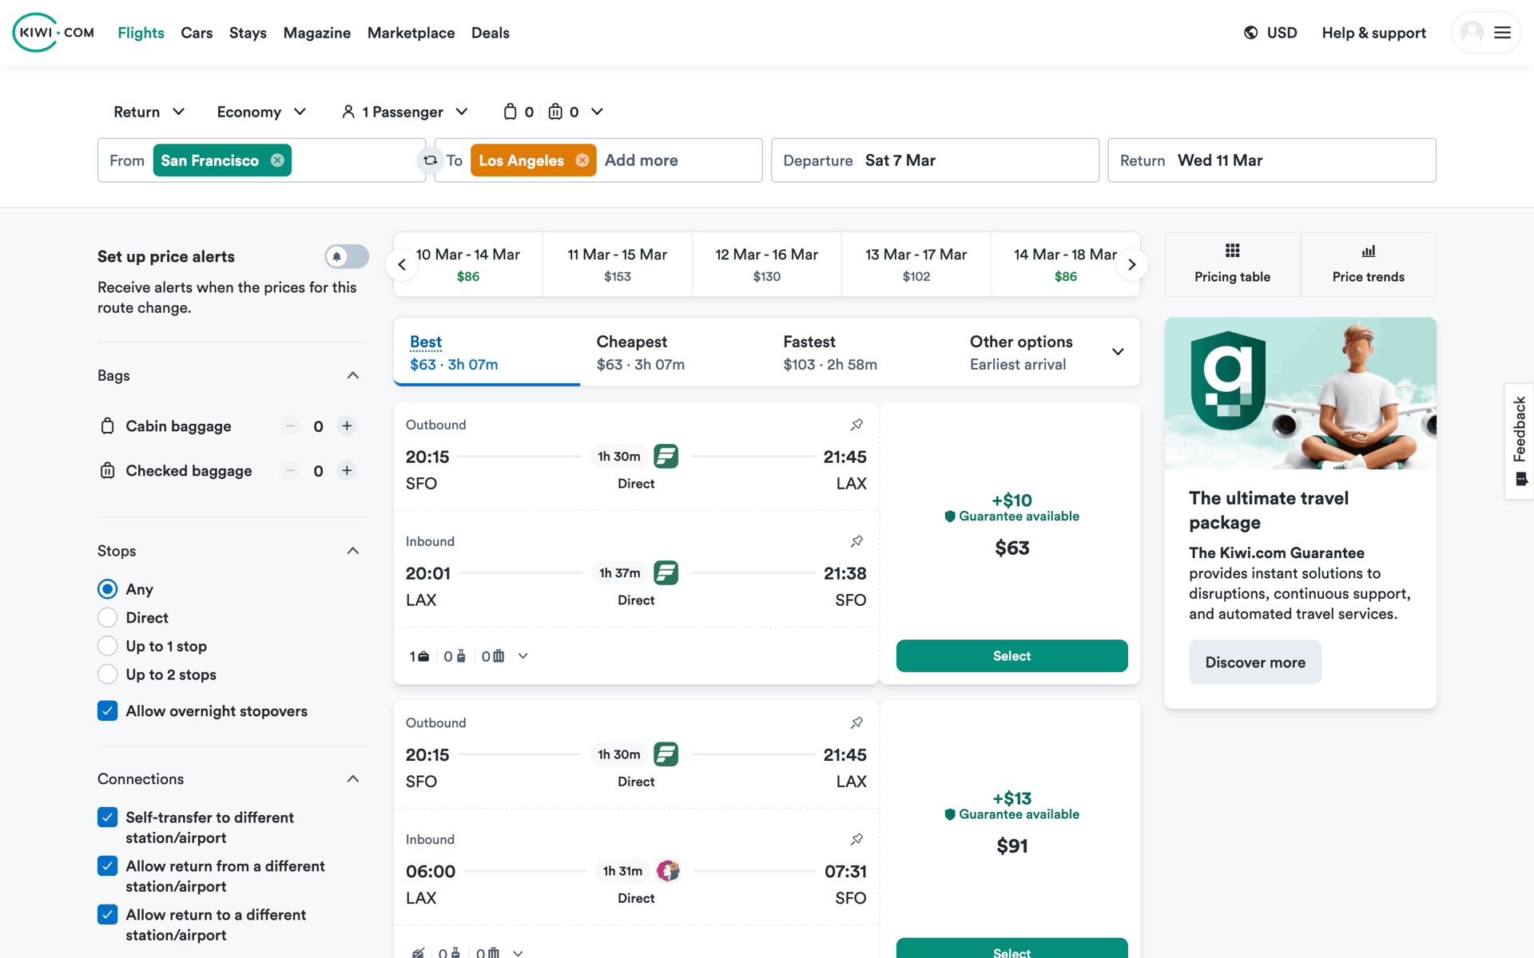Collapse the Stops filter section

pos(353,552)
